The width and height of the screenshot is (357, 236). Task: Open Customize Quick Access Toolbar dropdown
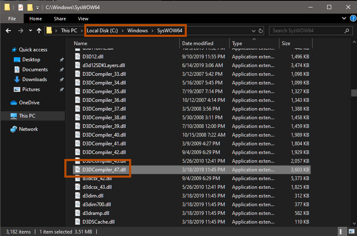(37, 7)
